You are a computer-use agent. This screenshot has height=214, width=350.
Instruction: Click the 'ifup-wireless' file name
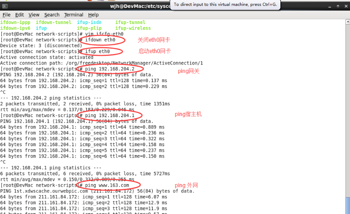133,28
